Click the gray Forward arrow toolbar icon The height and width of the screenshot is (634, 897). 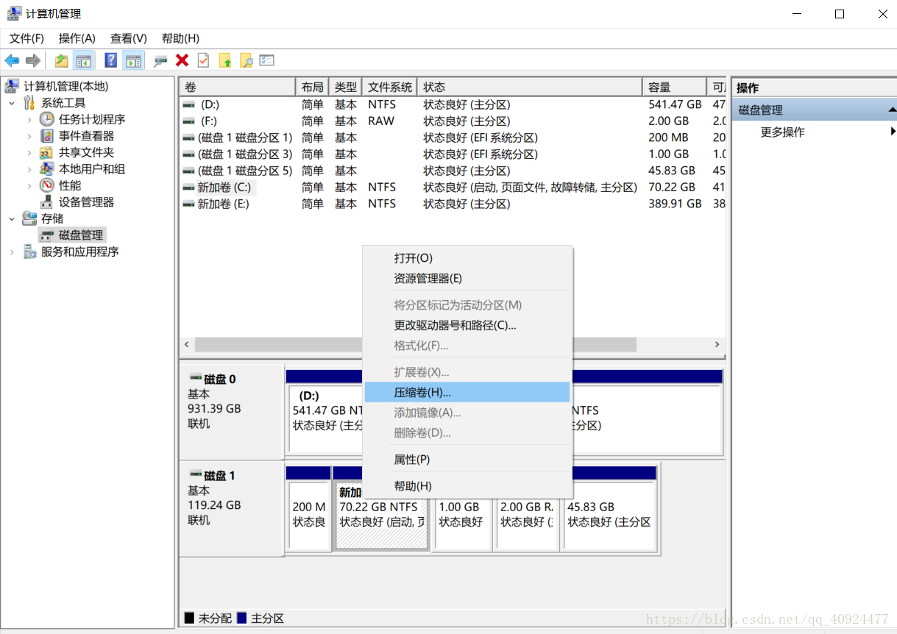(32, 60)
